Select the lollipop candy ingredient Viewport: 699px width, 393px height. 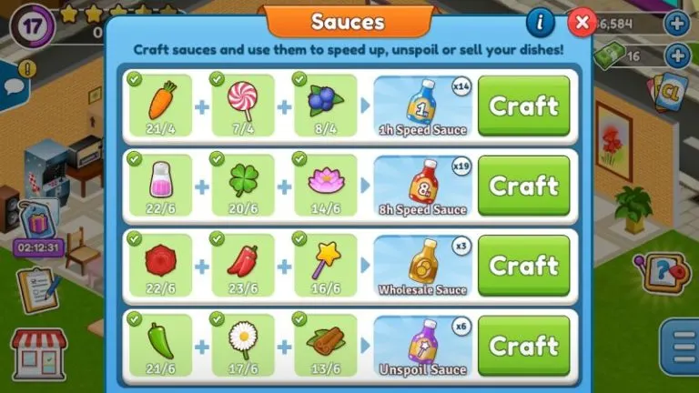243,106
